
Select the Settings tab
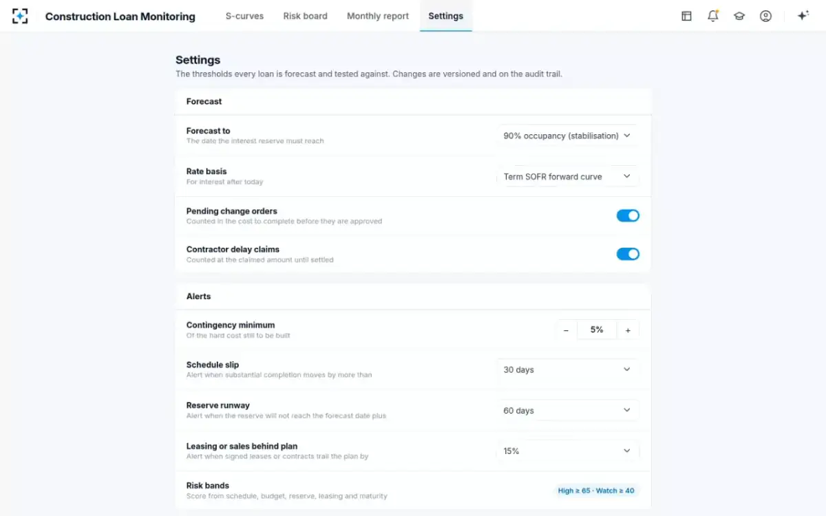coord(445,16)
